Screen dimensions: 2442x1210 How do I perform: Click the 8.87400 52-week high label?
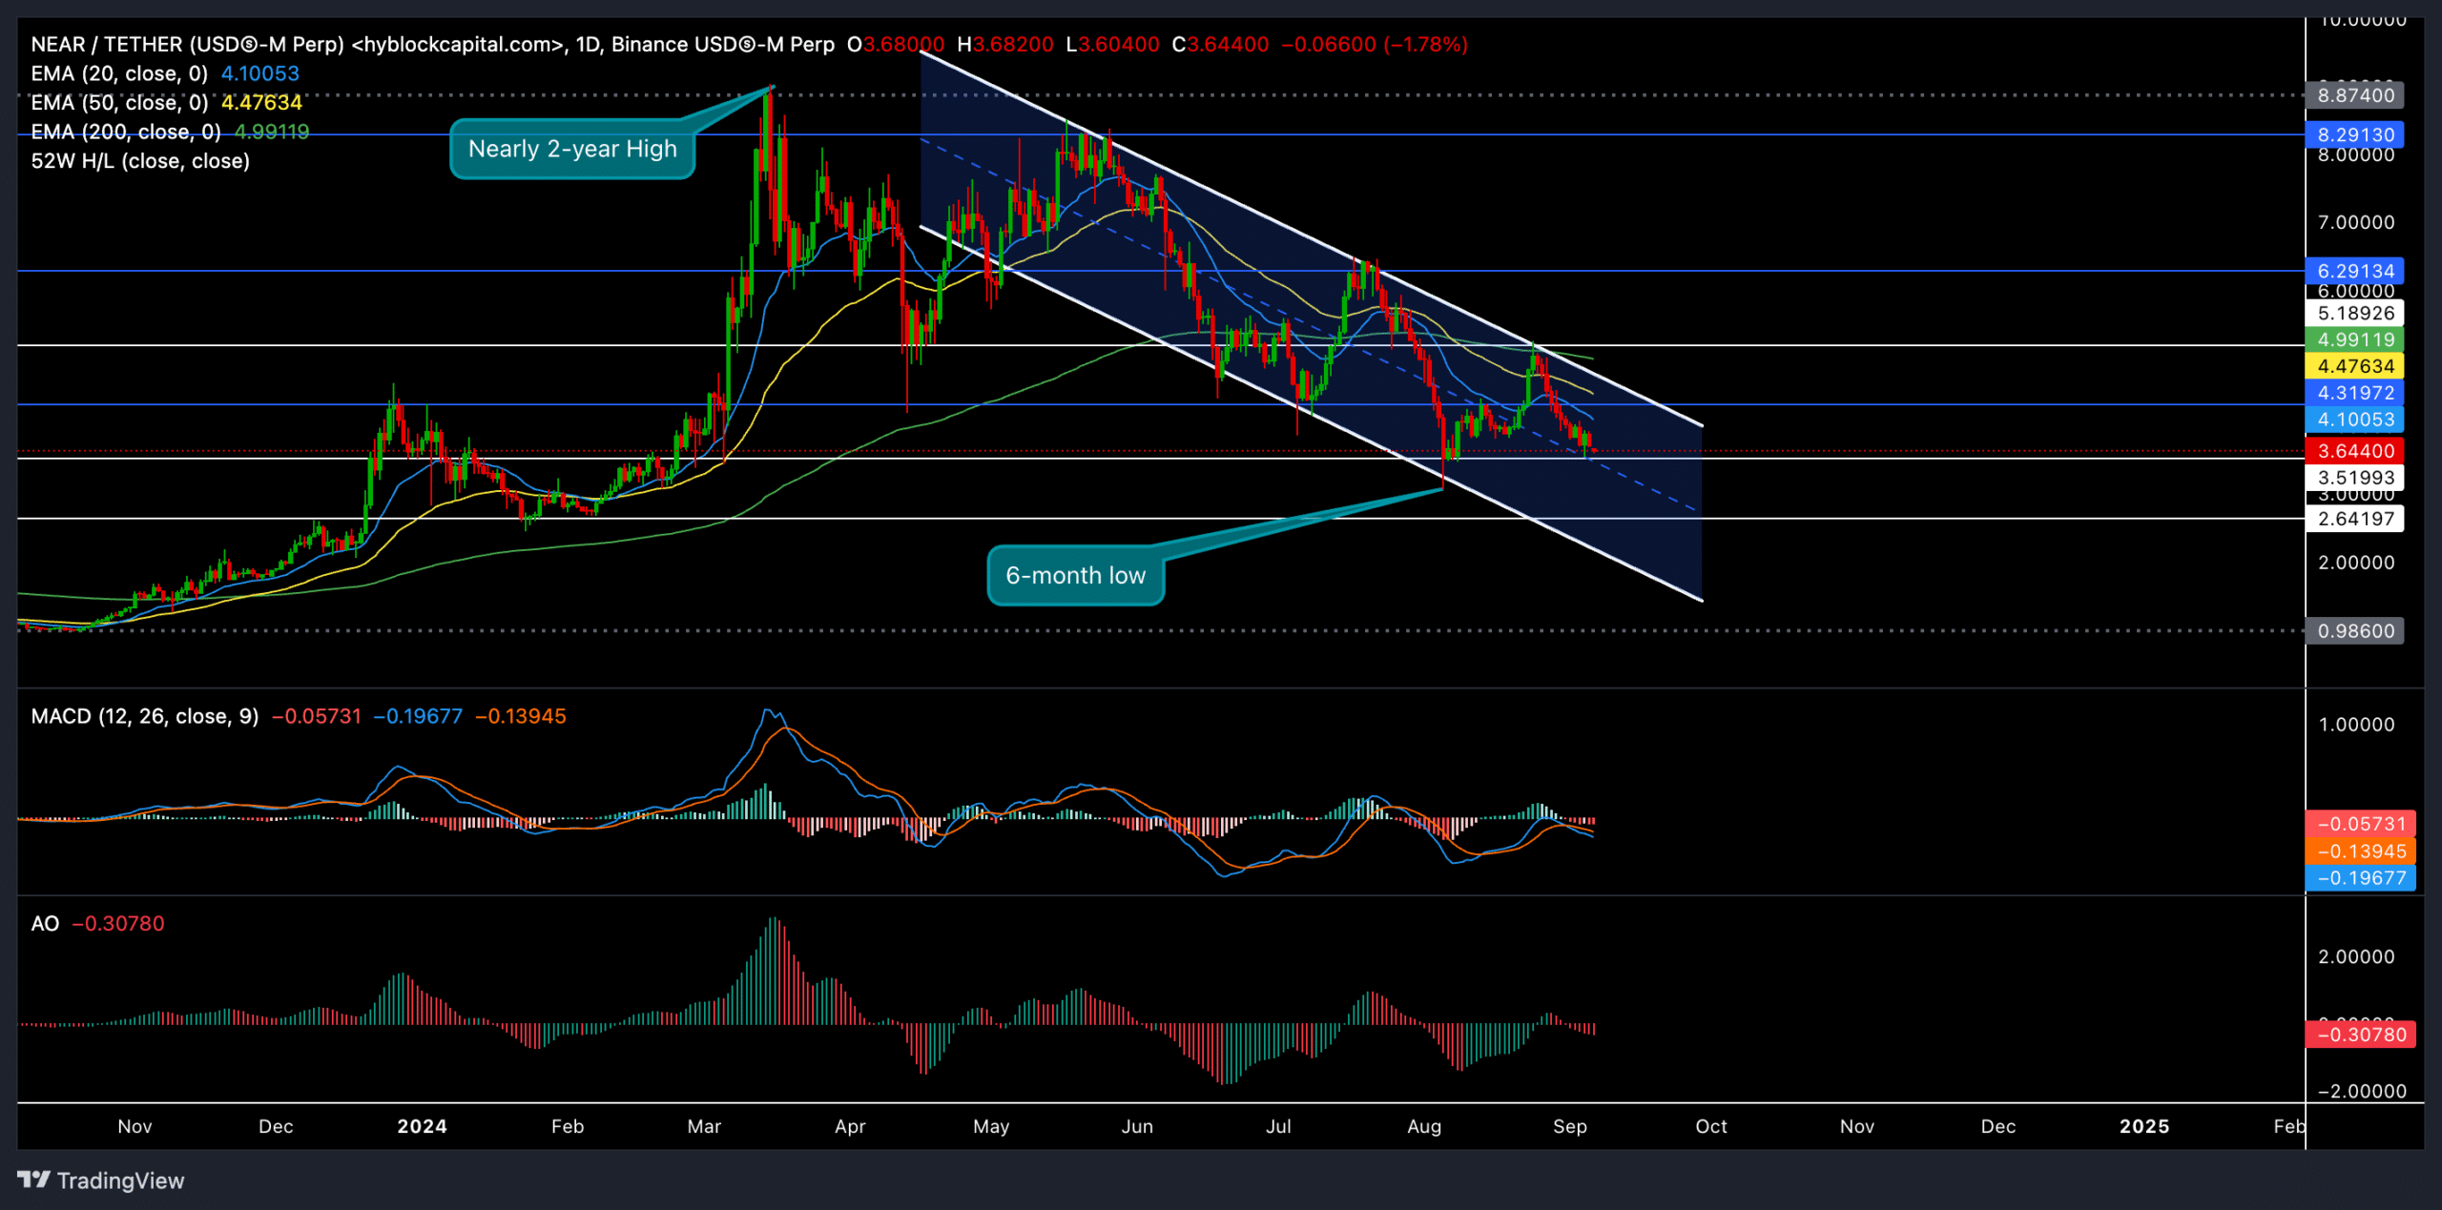pyautogui.click(x=2355, y=95)
